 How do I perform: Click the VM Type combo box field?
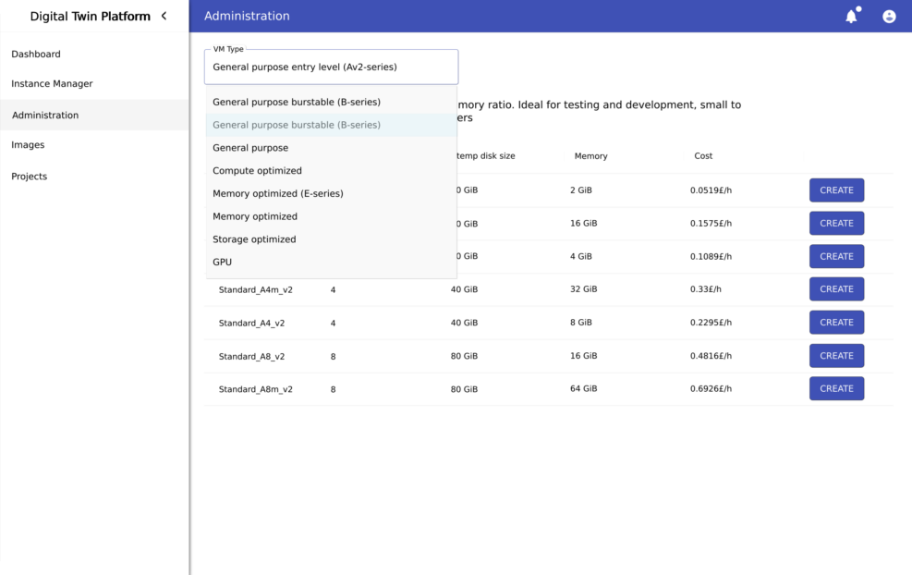[331, 67]
